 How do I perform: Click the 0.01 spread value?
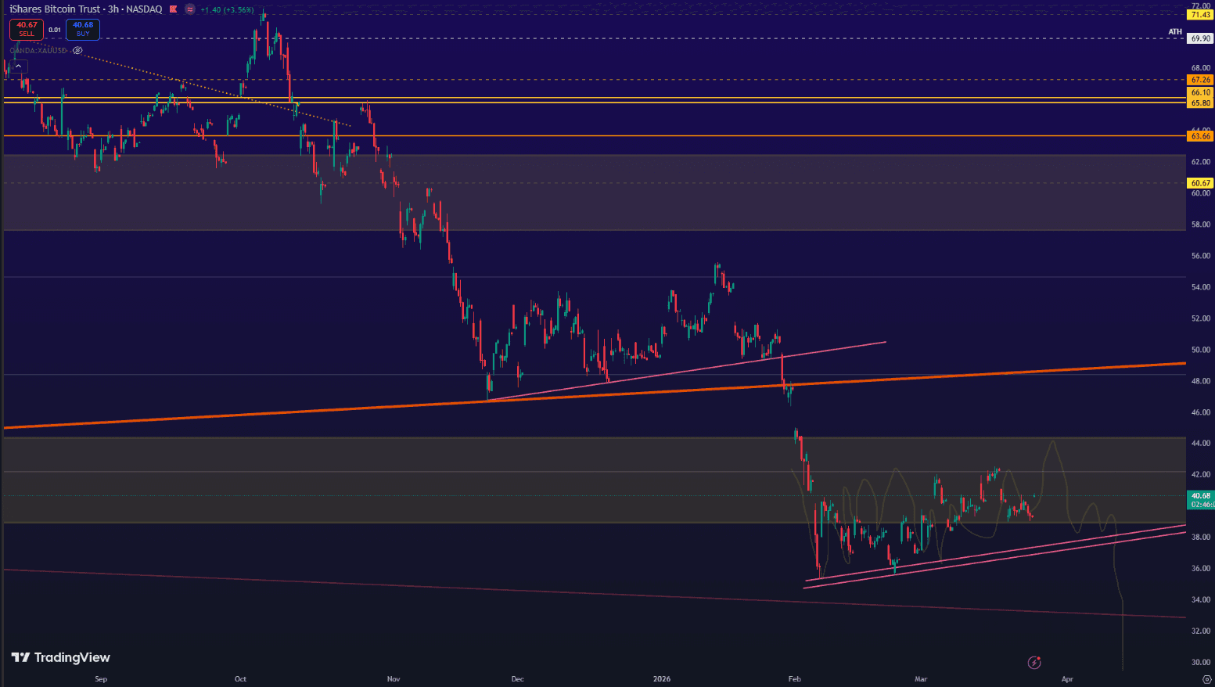pos(55,30)
